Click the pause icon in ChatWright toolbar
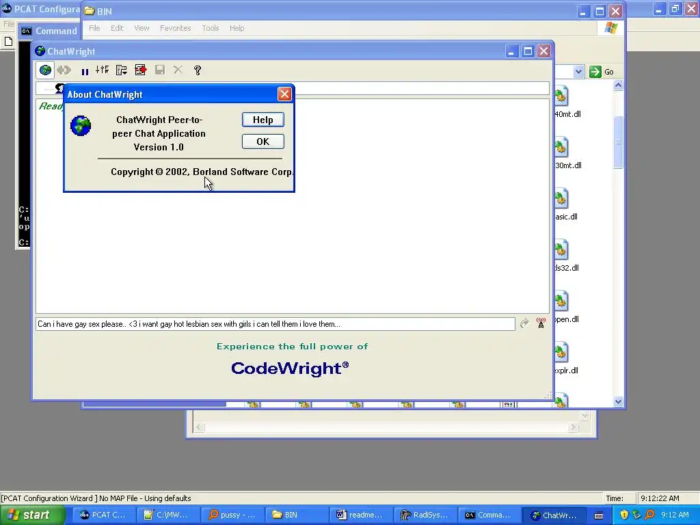The image size is (700, 525). click(x=85, y=71)
